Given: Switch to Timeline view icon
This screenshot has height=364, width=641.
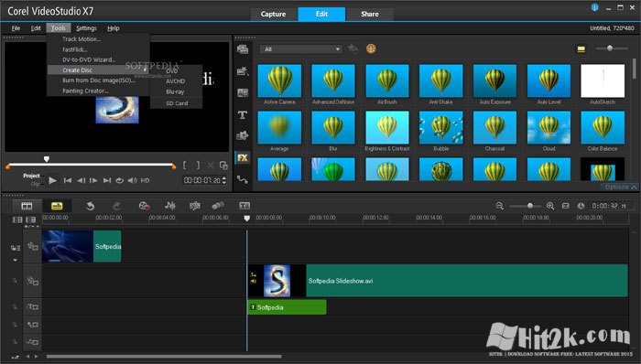Looking at the screenshot, I should pos(57,206).
